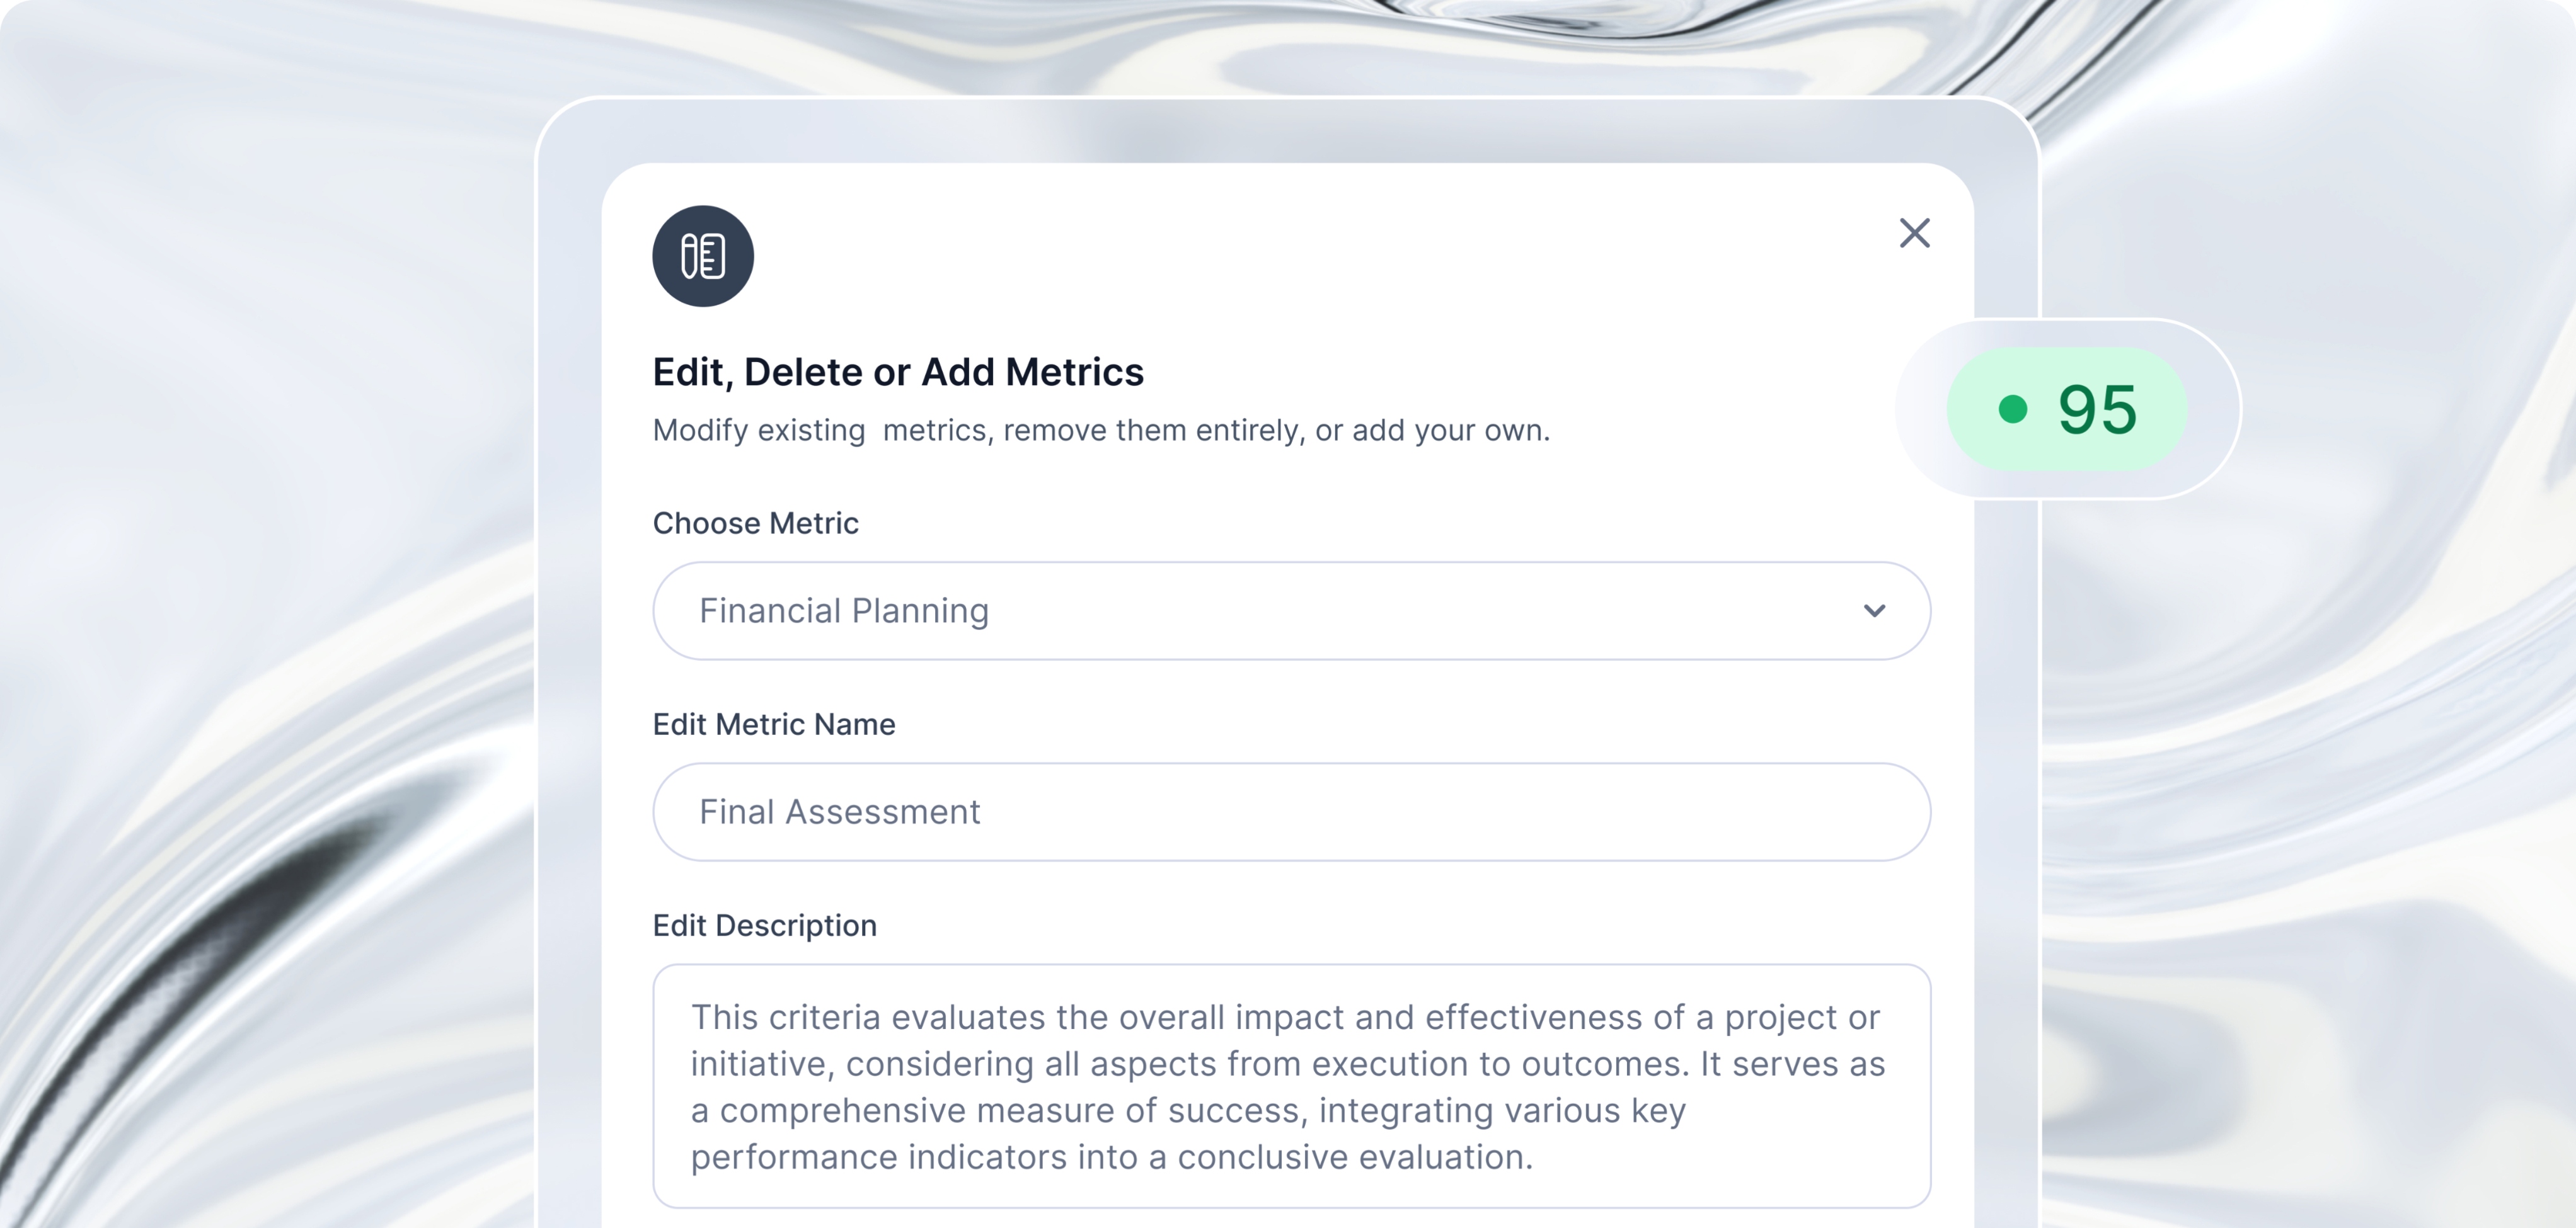Click the Edit Metric Name label
Screen dimensions: 2576x1228
(774, 724)
